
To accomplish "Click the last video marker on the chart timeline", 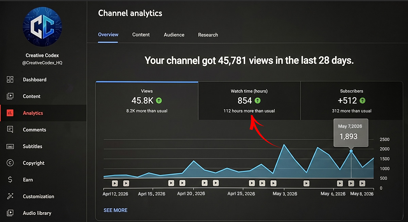I will tap(362, 183).
